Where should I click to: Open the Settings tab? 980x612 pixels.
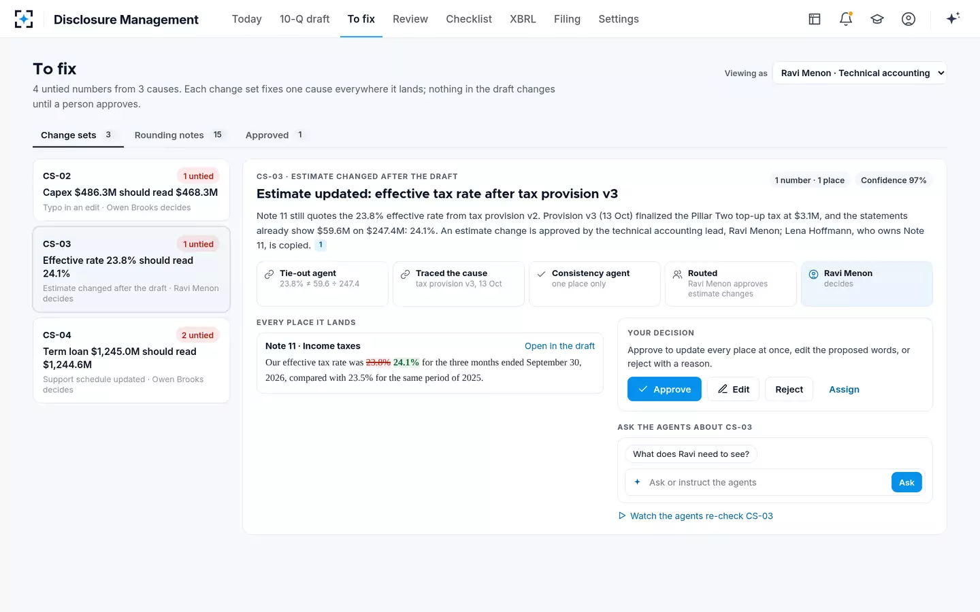tap(619, 19)
